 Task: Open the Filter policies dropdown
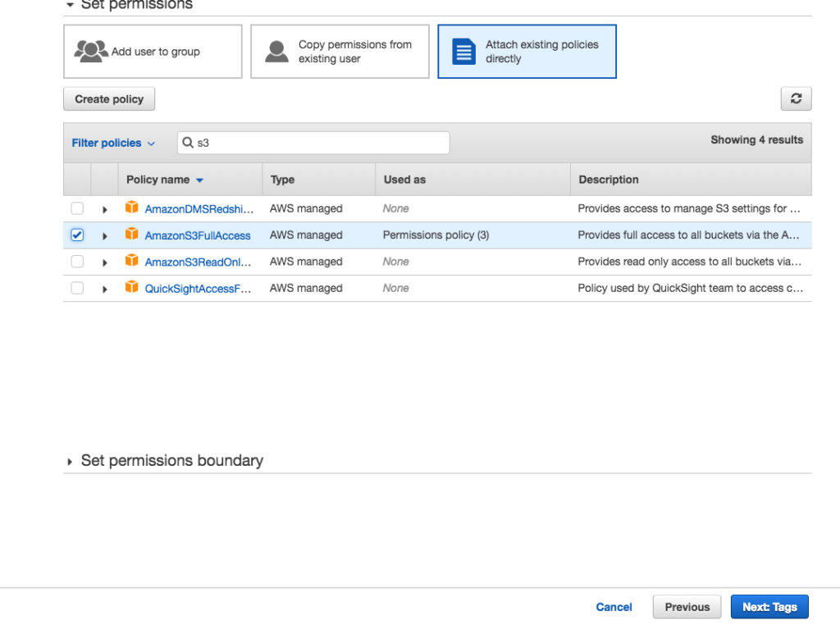[113, 143]
